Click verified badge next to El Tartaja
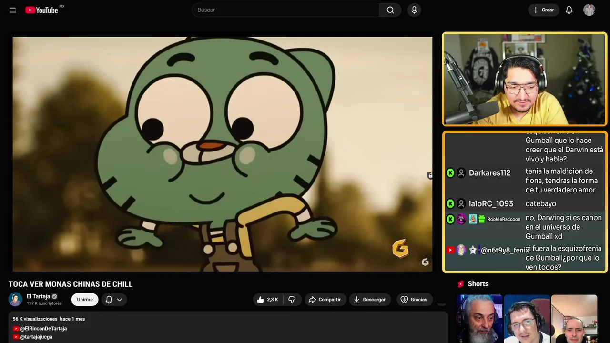This screenshot has width=610, height=343. [x=54, y=296]
